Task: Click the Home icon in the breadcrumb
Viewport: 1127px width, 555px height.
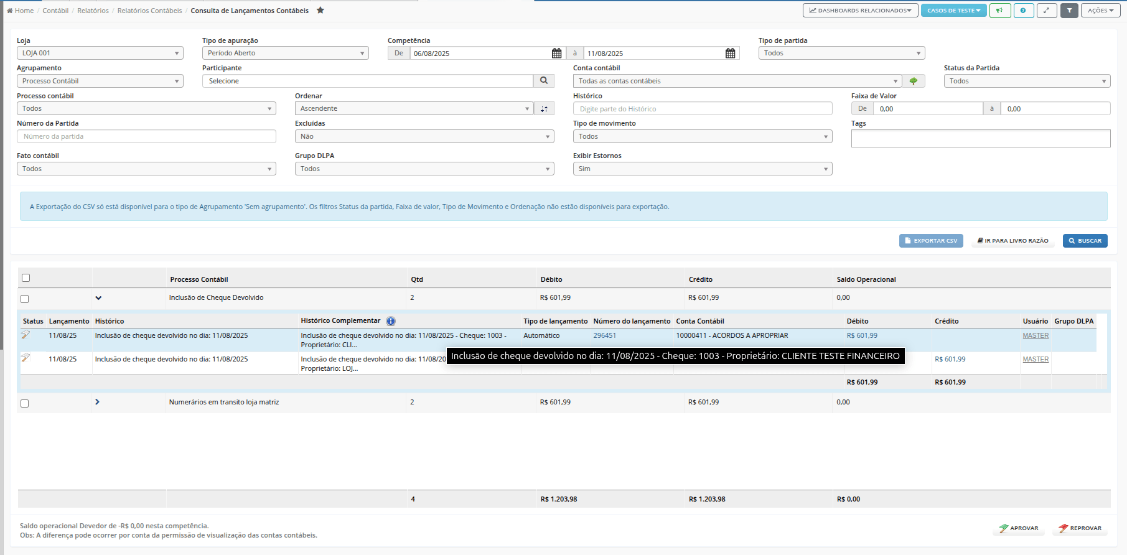Action: [x=9, y=11]
